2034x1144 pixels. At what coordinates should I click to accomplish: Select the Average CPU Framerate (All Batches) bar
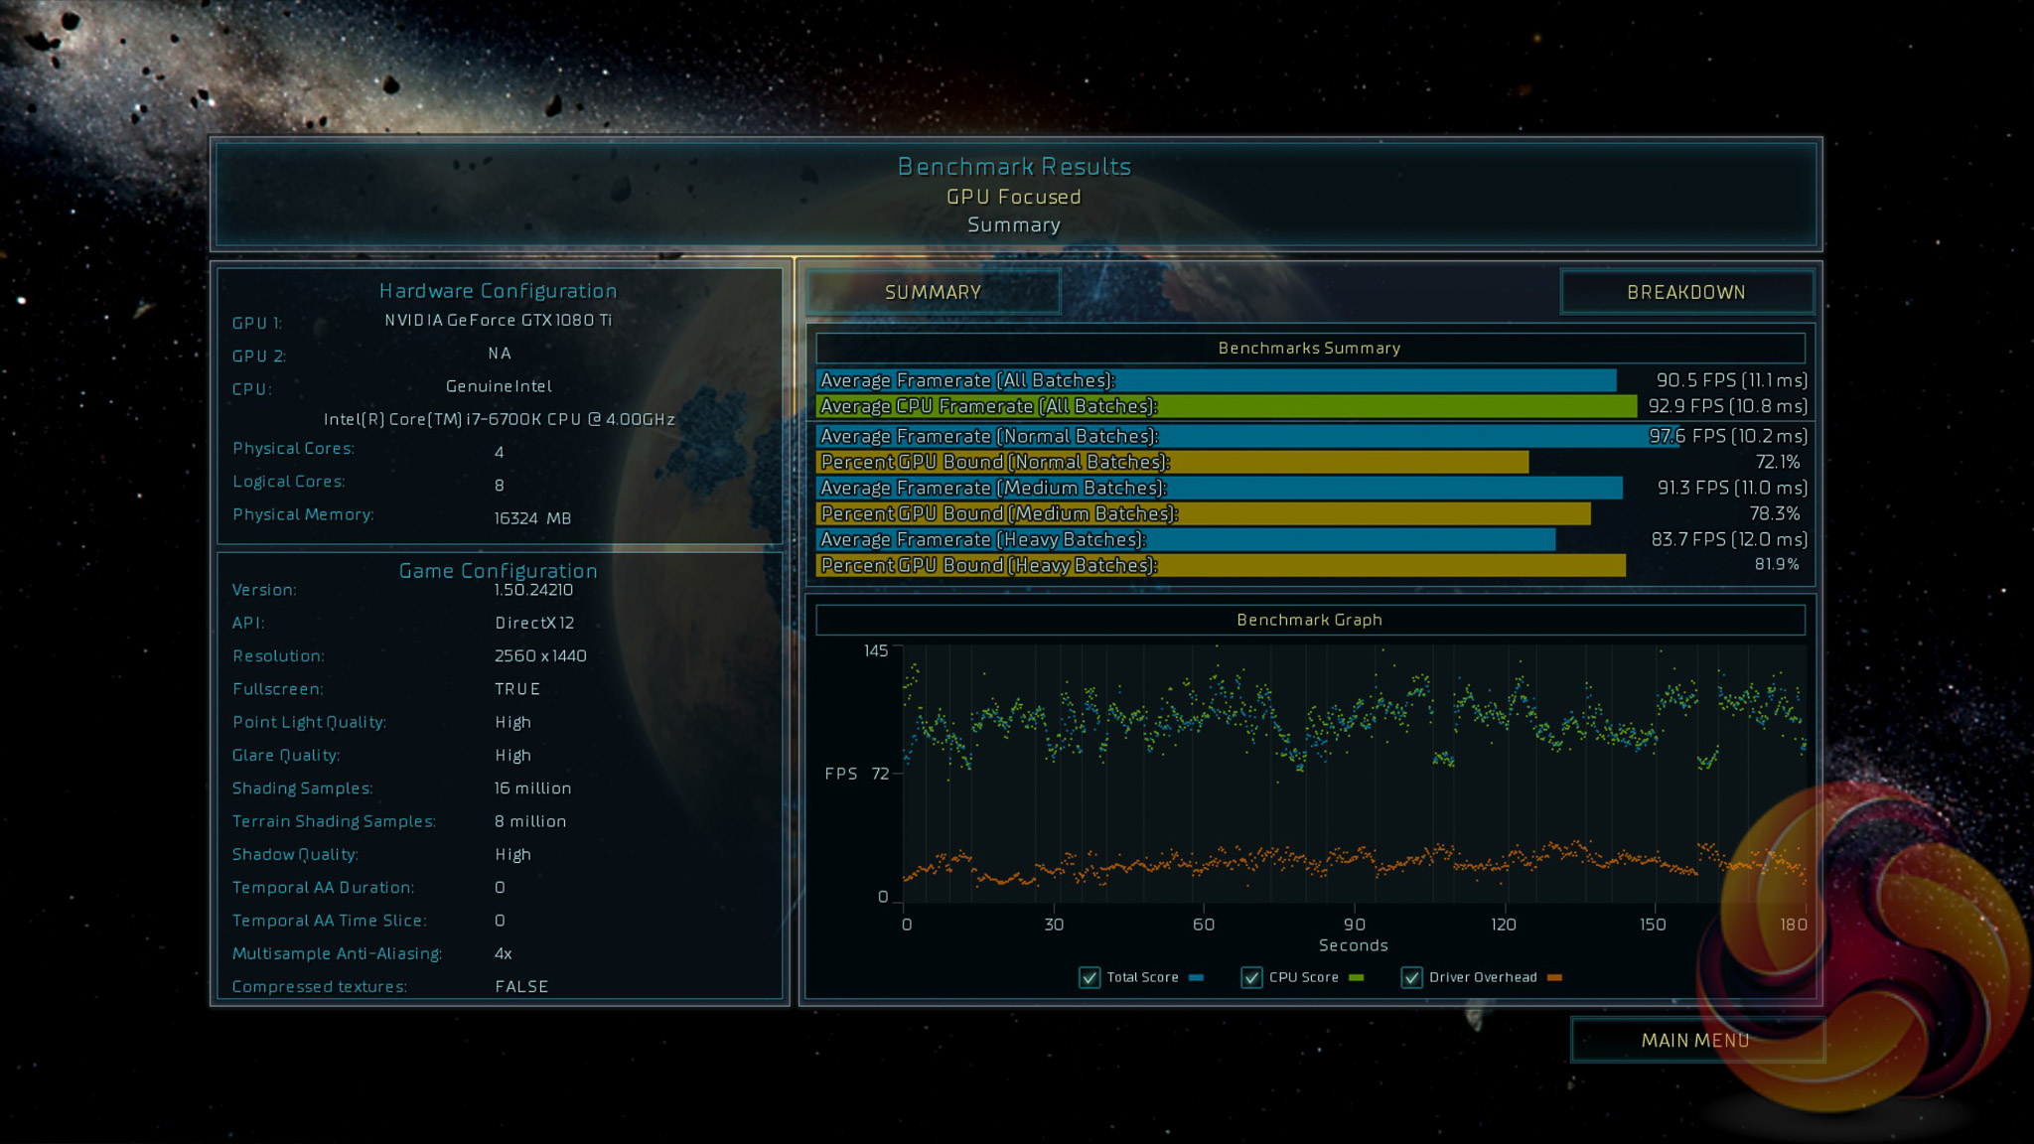point(1226,406)
